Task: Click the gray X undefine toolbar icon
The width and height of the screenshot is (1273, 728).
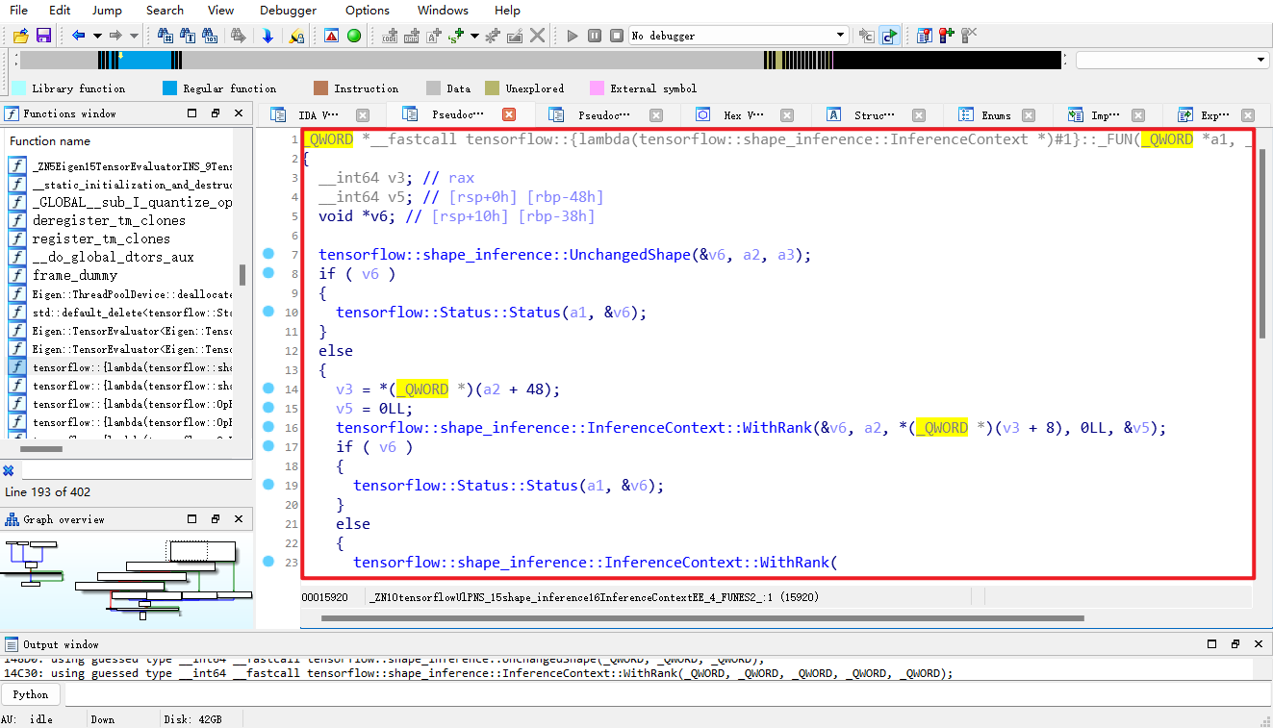Action: [538, 36]
